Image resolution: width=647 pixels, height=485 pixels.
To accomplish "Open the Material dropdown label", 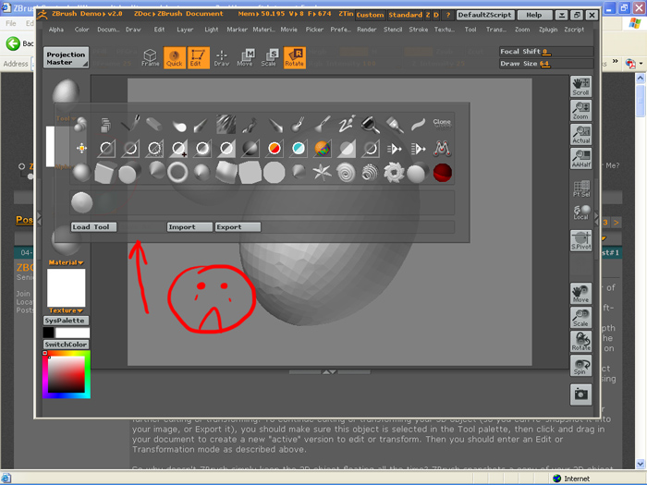I will click(66, 262).
